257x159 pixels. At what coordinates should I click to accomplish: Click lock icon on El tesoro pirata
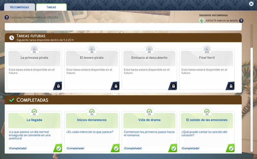coord(116,86)
